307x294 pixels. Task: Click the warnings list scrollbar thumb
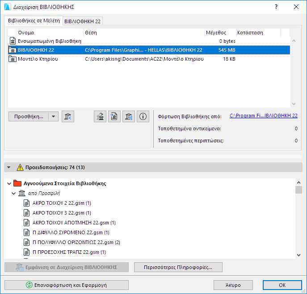point(299,190)
